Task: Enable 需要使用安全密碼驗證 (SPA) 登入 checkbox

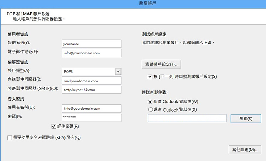Action: click(x=10, y=138)
